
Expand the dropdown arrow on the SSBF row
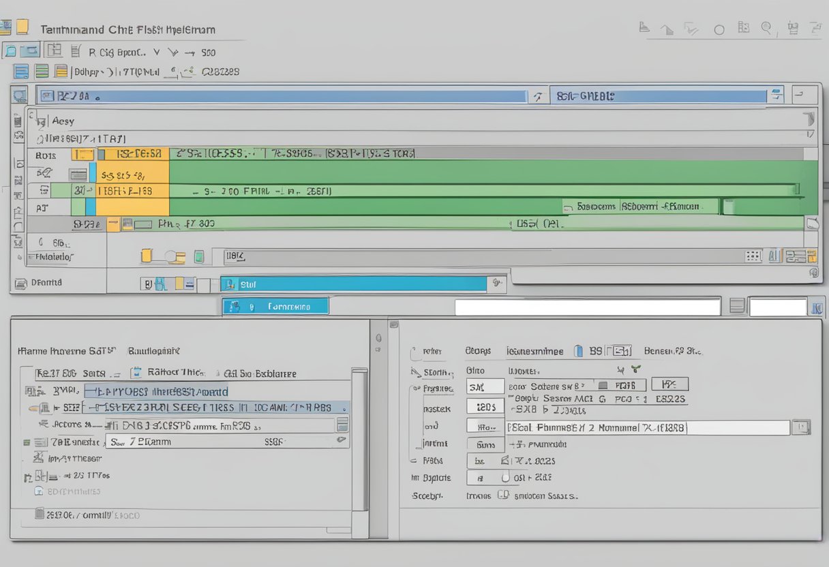pos(342,441)
